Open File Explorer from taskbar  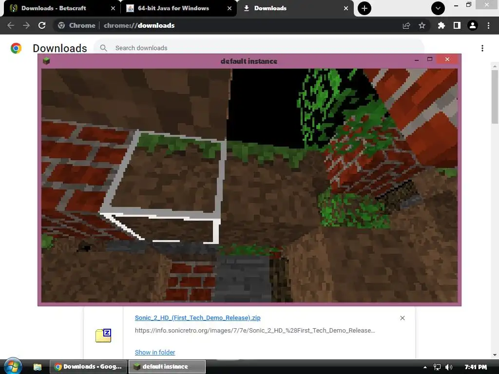37,367
